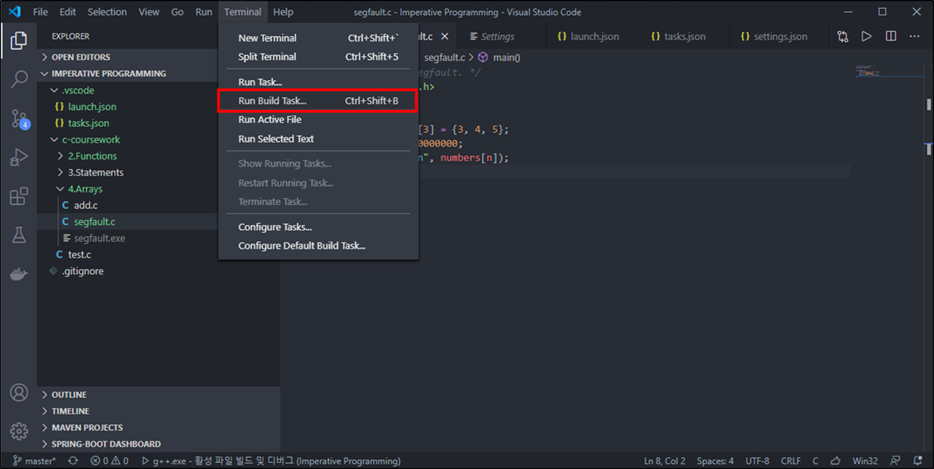Open the File menu
The width and height of the screenshot is (934, 469).
click(40, 12)
